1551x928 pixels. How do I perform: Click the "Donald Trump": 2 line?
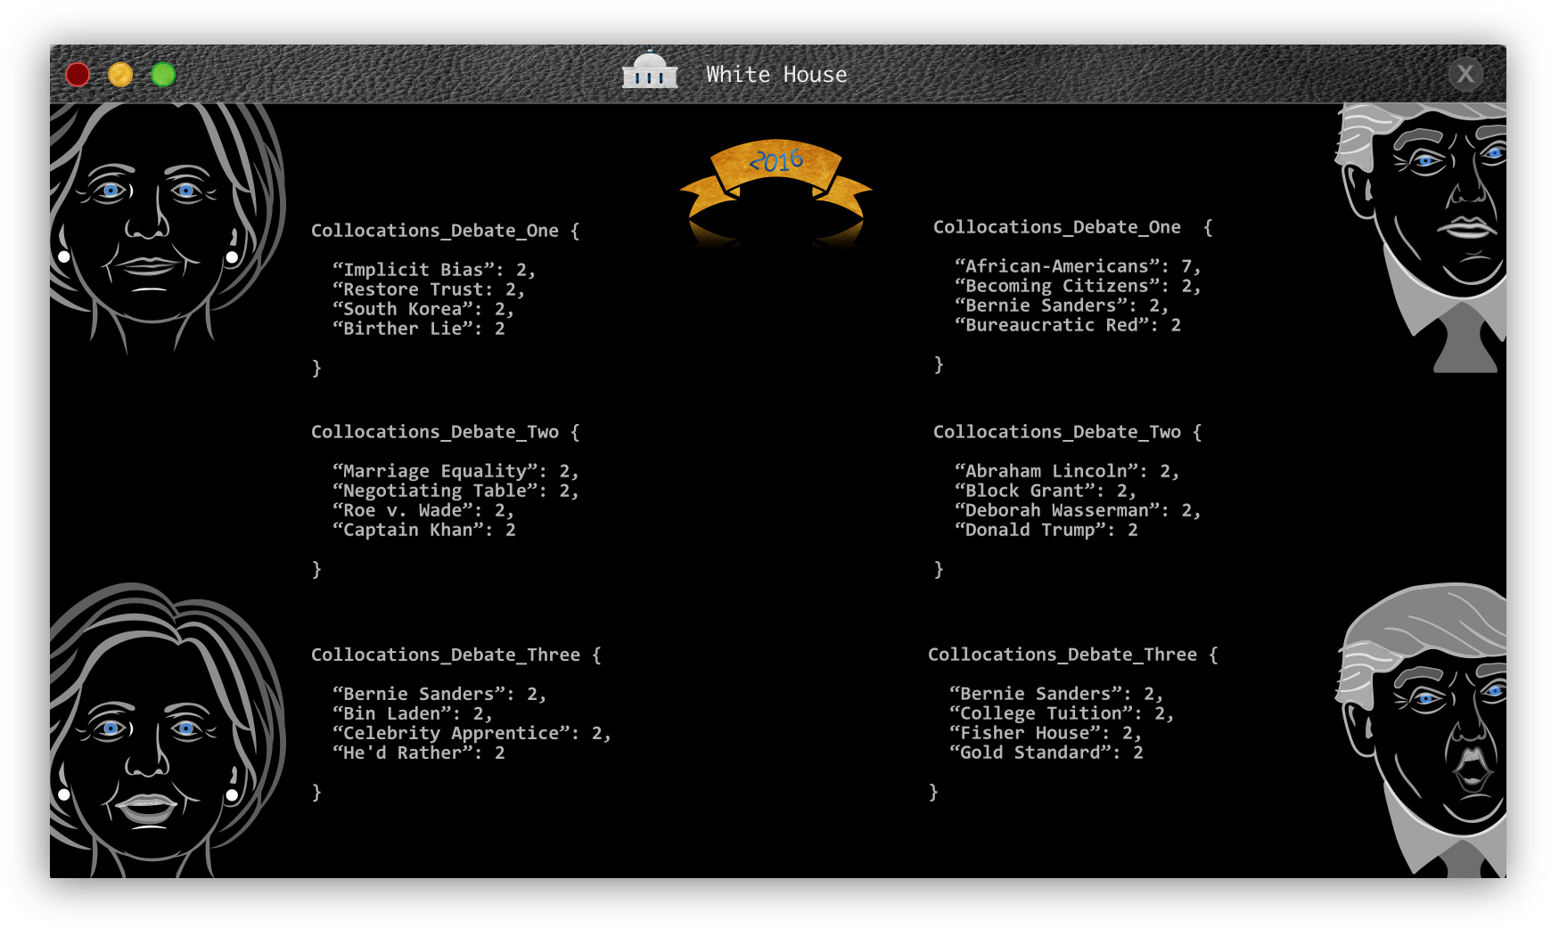(x=1046, y=530)
